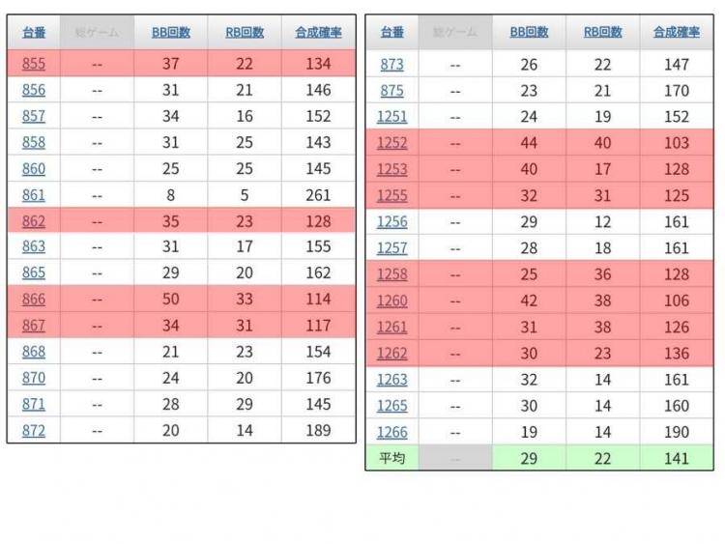Open machine 1260 details link
Screen dimensions: 725x544
pos(392,301)
